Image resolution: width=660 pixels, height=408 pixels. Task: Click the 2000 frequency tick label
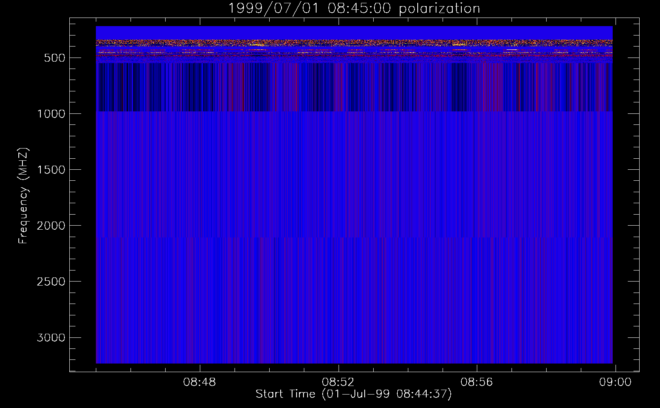pos(51,226)
